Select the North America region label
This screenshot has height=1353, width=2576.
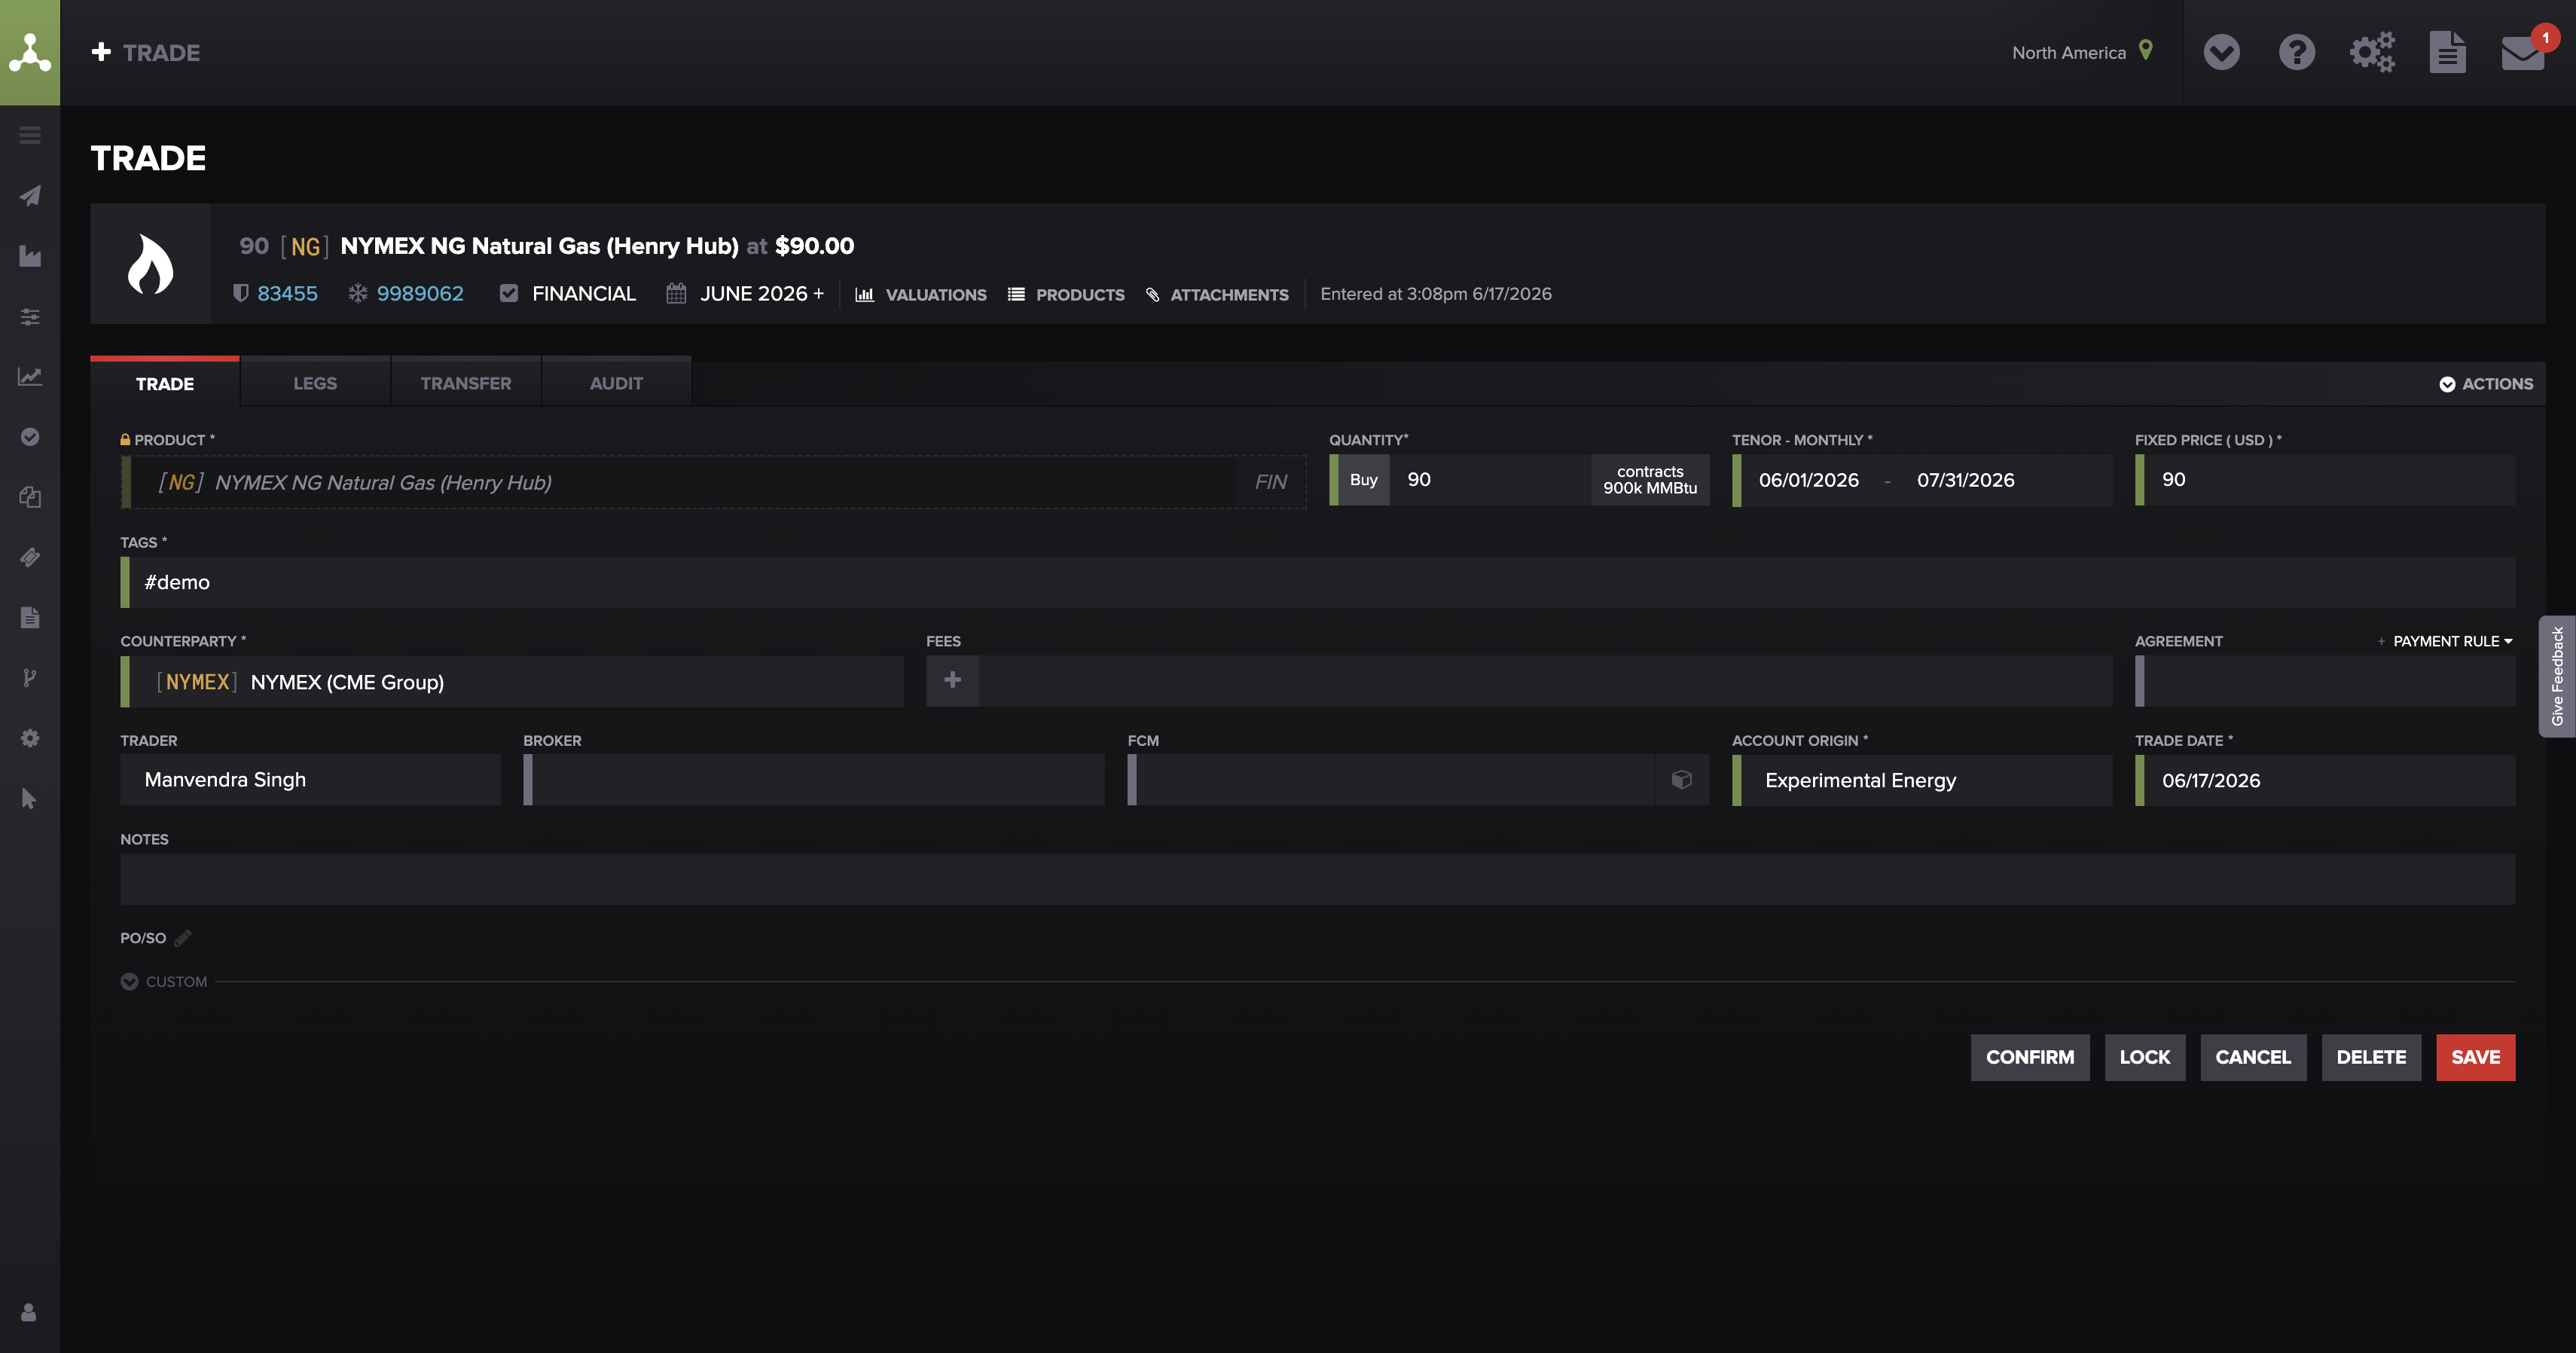(2069, 52)
